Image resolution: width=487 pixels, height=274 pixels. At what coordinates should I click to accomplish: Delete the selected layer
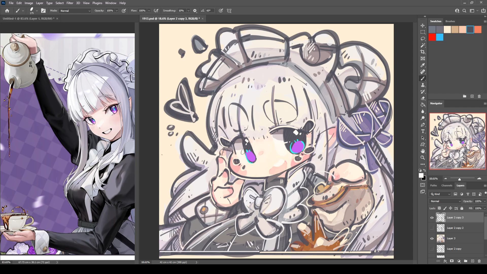[479, 261]
